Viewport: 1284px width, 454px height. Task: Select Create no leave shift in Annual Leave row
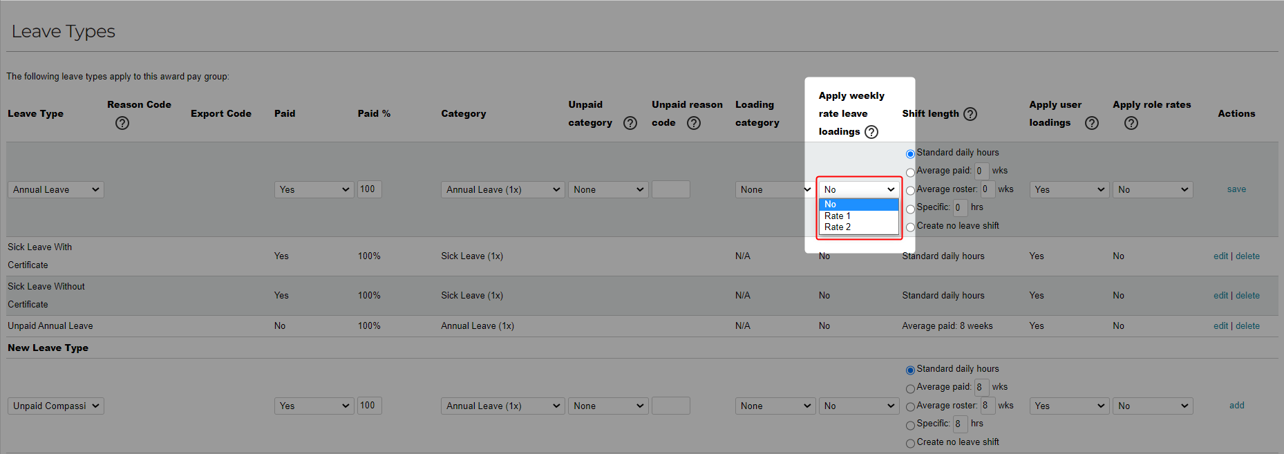(910, 227)
